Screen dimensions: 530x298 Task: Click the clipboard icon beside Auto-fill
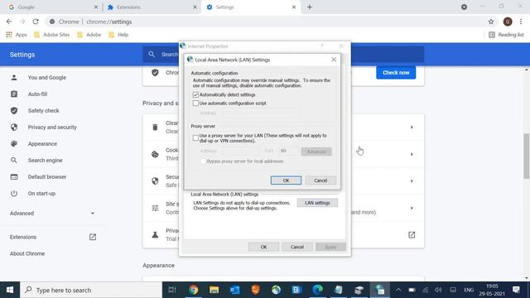tap(14, 94)
